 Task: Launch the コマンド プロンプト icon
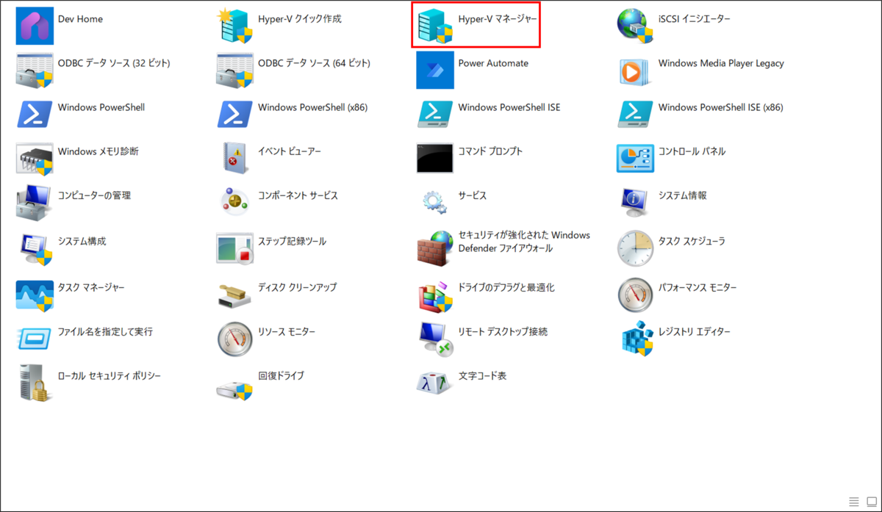(x=434, y=159)
